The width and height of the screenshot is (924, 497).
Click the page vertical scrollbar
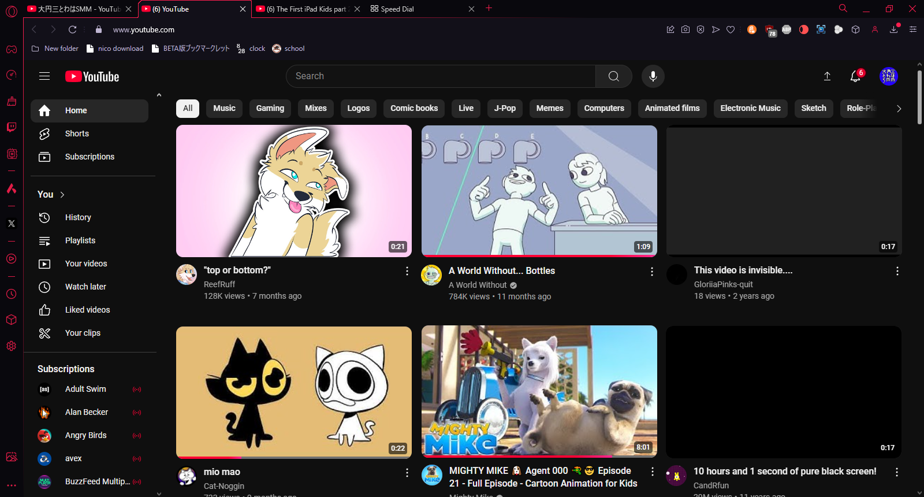point(919,97)
